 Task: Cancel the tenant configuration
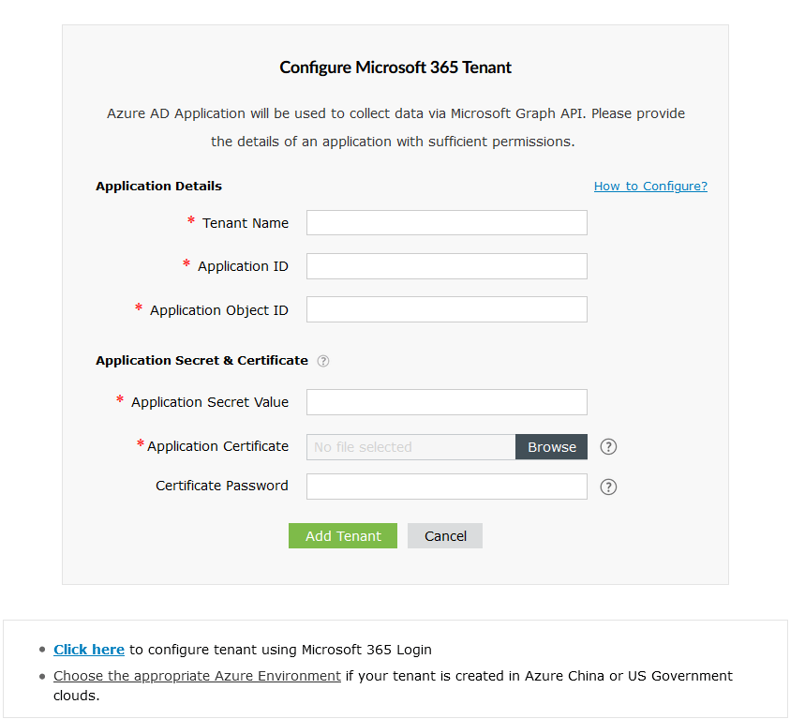[x=444, y=535]
